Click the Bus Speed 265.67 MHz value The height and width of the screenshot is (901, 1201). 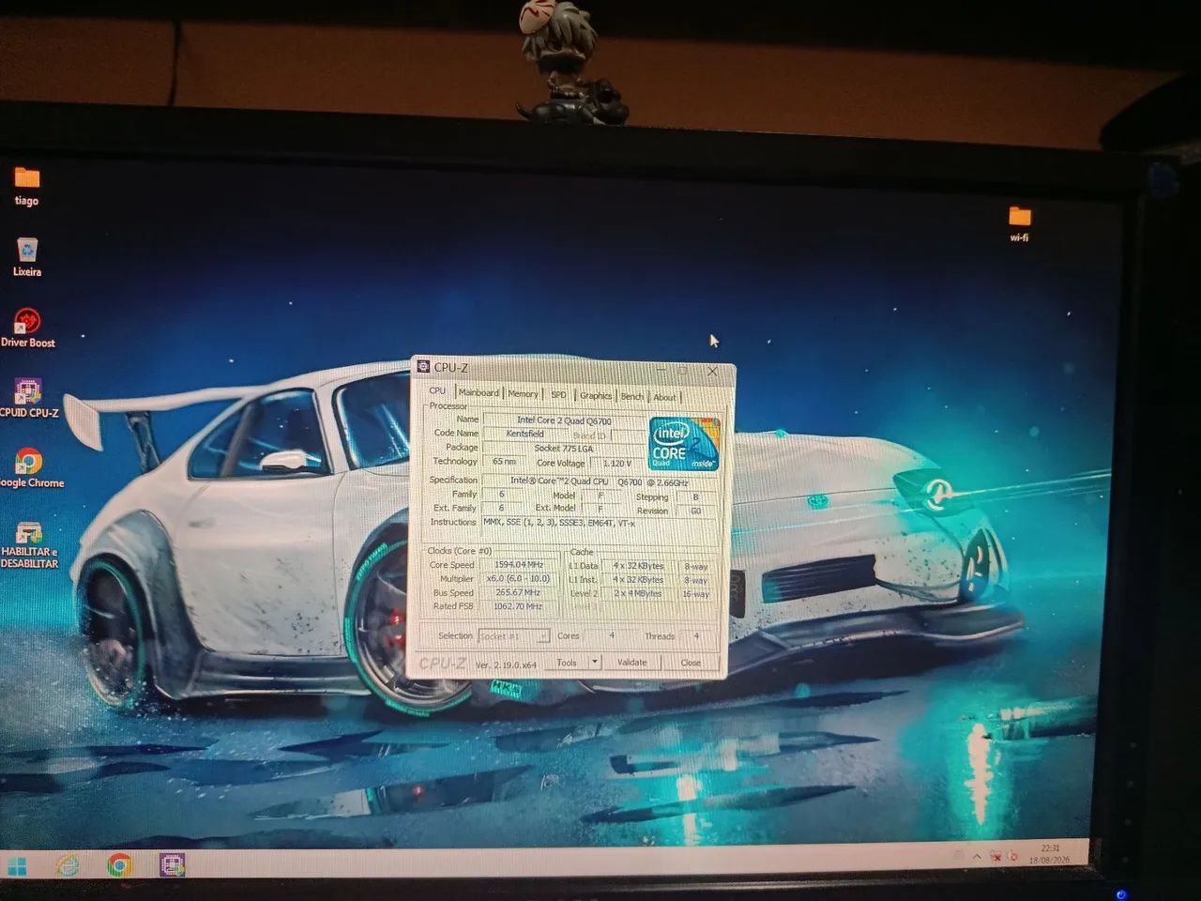pyautogui.click(x=519, y=592)
